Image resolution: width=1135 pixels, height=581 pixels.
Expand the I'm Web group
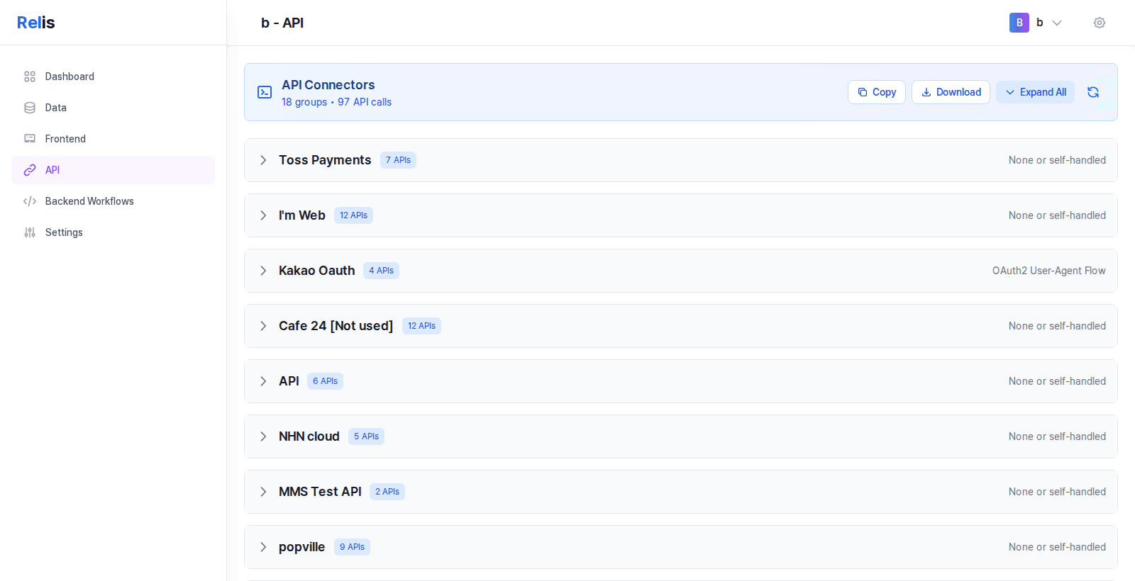click(263, 215)
